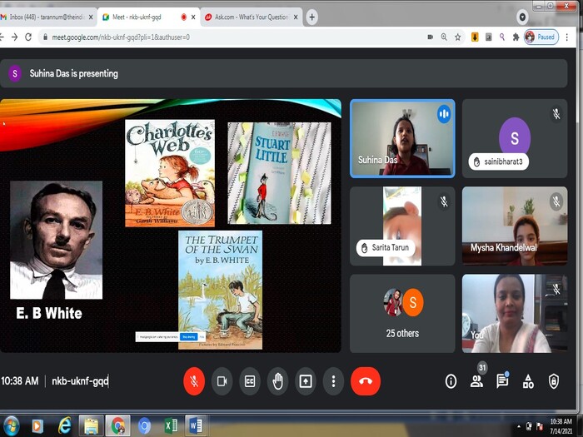Open Word from the taskbar
583x437 pixels.
[195, 425]
